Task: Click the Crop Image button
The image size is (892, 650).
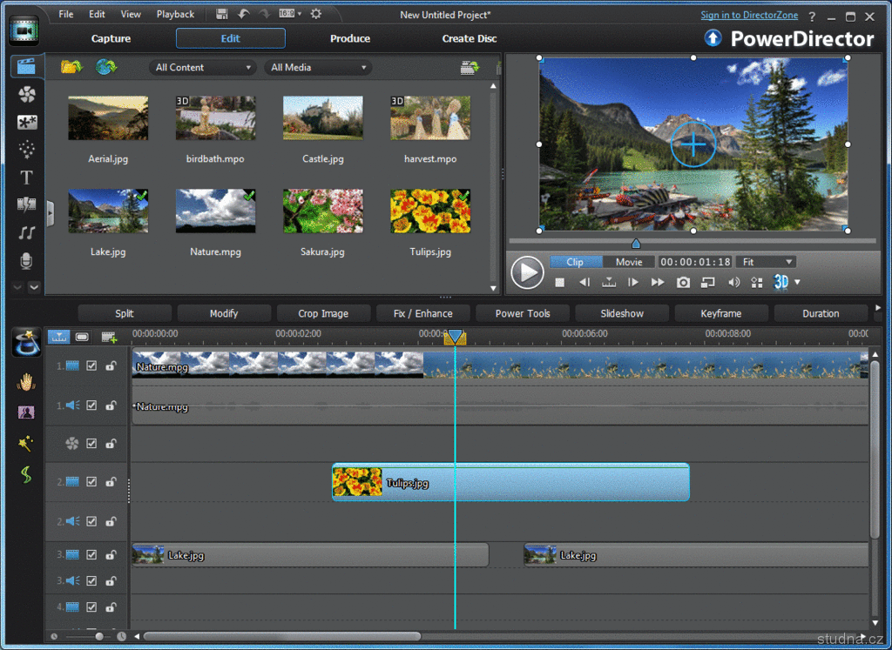Action: click(323, 313)
